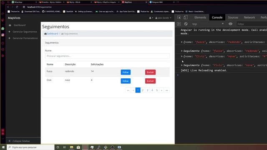
Task: Show the console sidebar panel icon
Action: pos(179,24)
